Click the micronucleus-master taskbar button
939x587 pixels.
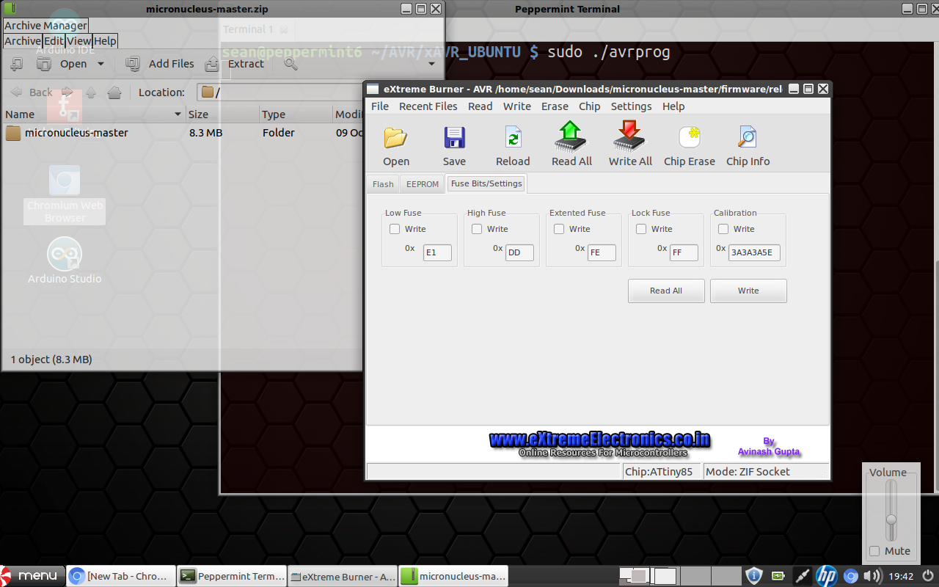coord(453,576)
